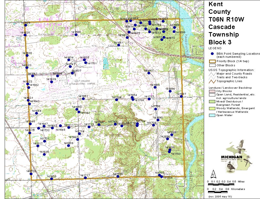Click the Kent County map title
Viewport: 260px width, 199px height.
click(220, 8)
